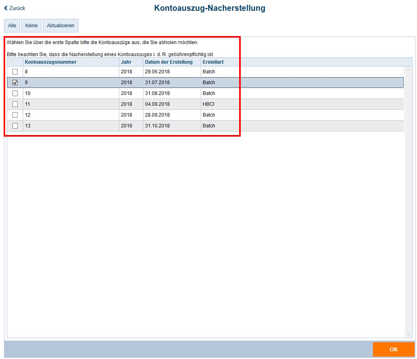Tick the checkbox for Kontoauszug 12
417x359 pixels.
tap(14, 115)
